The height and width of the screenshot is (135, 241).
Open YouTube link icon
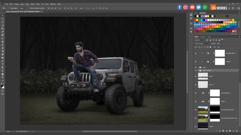(x=192, y=7)
